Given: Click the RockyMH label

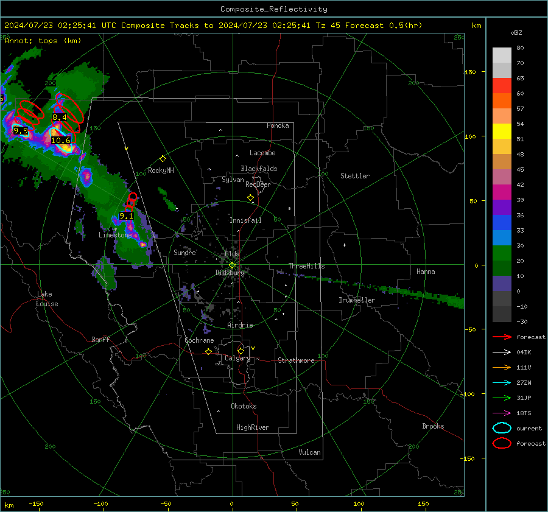Looking at the screenshot, I should coord(161,170).
